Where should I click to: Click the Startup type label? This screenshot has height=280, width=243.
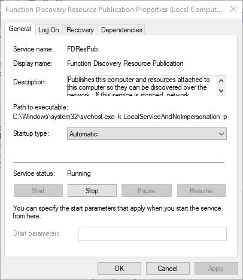[x=31, y=133]
